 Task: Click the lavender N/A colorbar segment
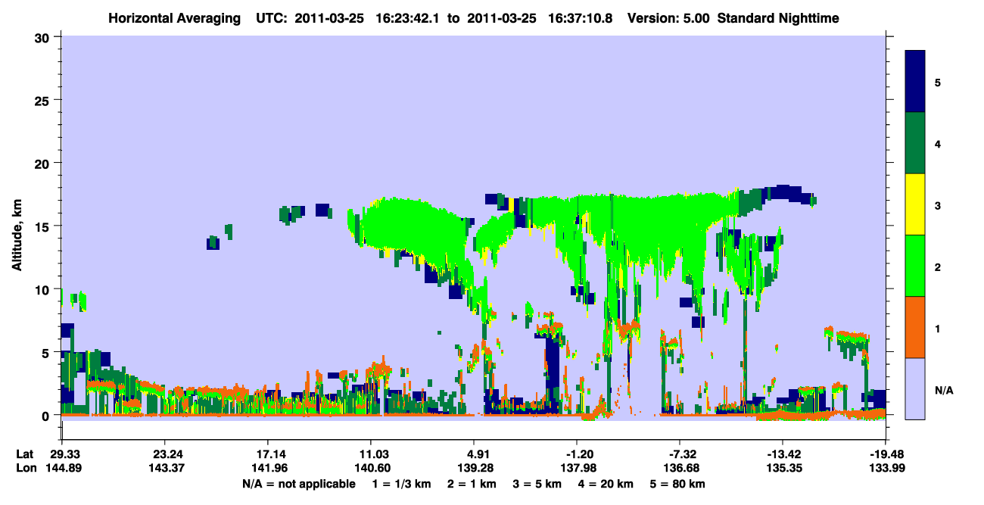(x=915, y=388)
